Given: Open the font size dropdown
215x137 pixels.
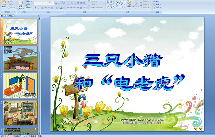Looking at the screenshot, I should pyautogui.click(x=53, y=3).
